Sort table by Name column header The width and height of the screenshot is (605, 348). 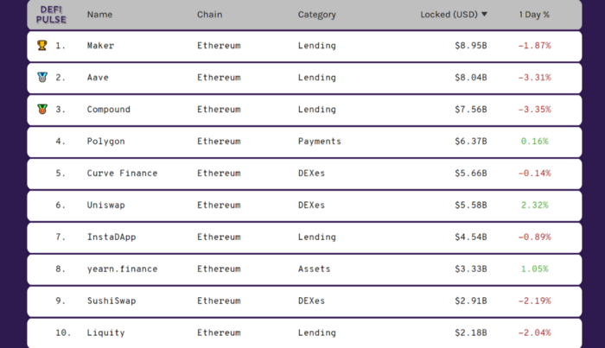coord(99,15)
